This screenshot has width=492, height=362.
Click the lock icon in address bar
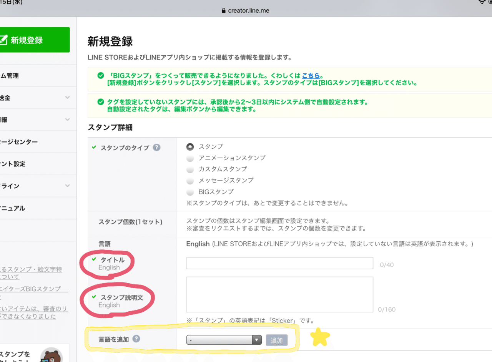point(224,10)
